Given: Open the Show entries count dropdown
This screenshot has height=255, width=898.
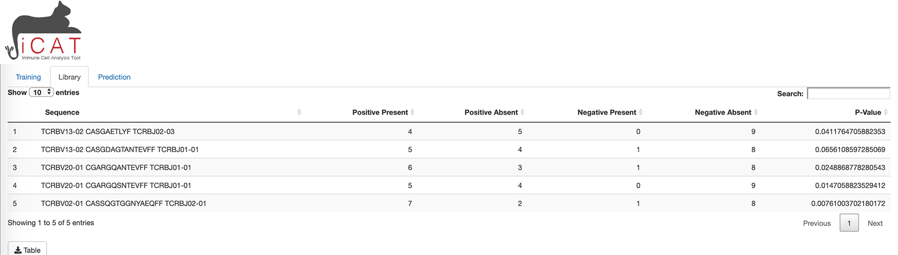Looking at the screenshot, I should coord(41,92).
